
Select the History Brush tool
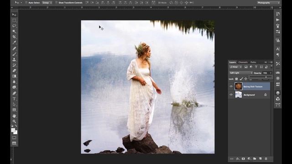tap(14, 65)
